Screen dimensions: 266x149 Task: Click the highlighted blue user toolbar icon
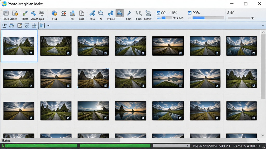[x=119, y=13]
